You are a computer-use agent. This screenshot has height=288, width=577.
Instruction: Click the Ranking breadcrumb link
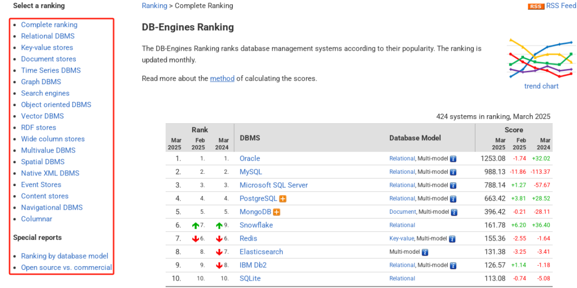click(x=154, y=6)
